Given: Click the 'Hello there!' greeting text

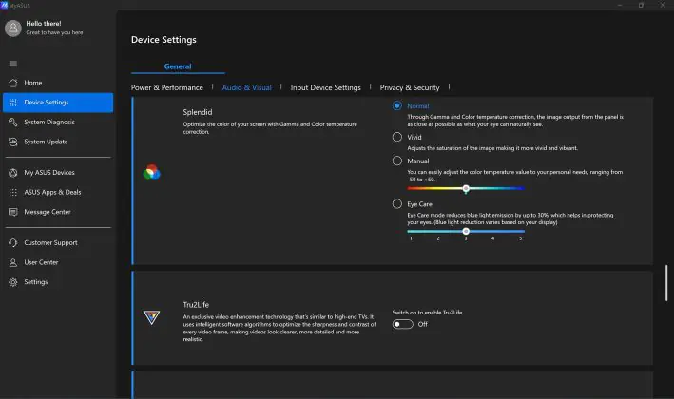Looking at the screenshot, I should pyautogui.click(x=44, y=23).
